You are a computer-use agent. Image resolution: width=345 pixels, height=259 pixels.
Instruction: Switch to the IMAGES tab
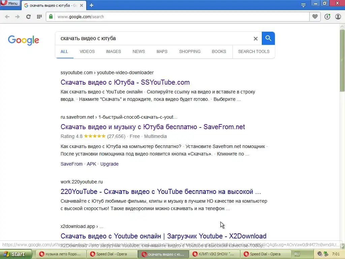tap(113, 52)
